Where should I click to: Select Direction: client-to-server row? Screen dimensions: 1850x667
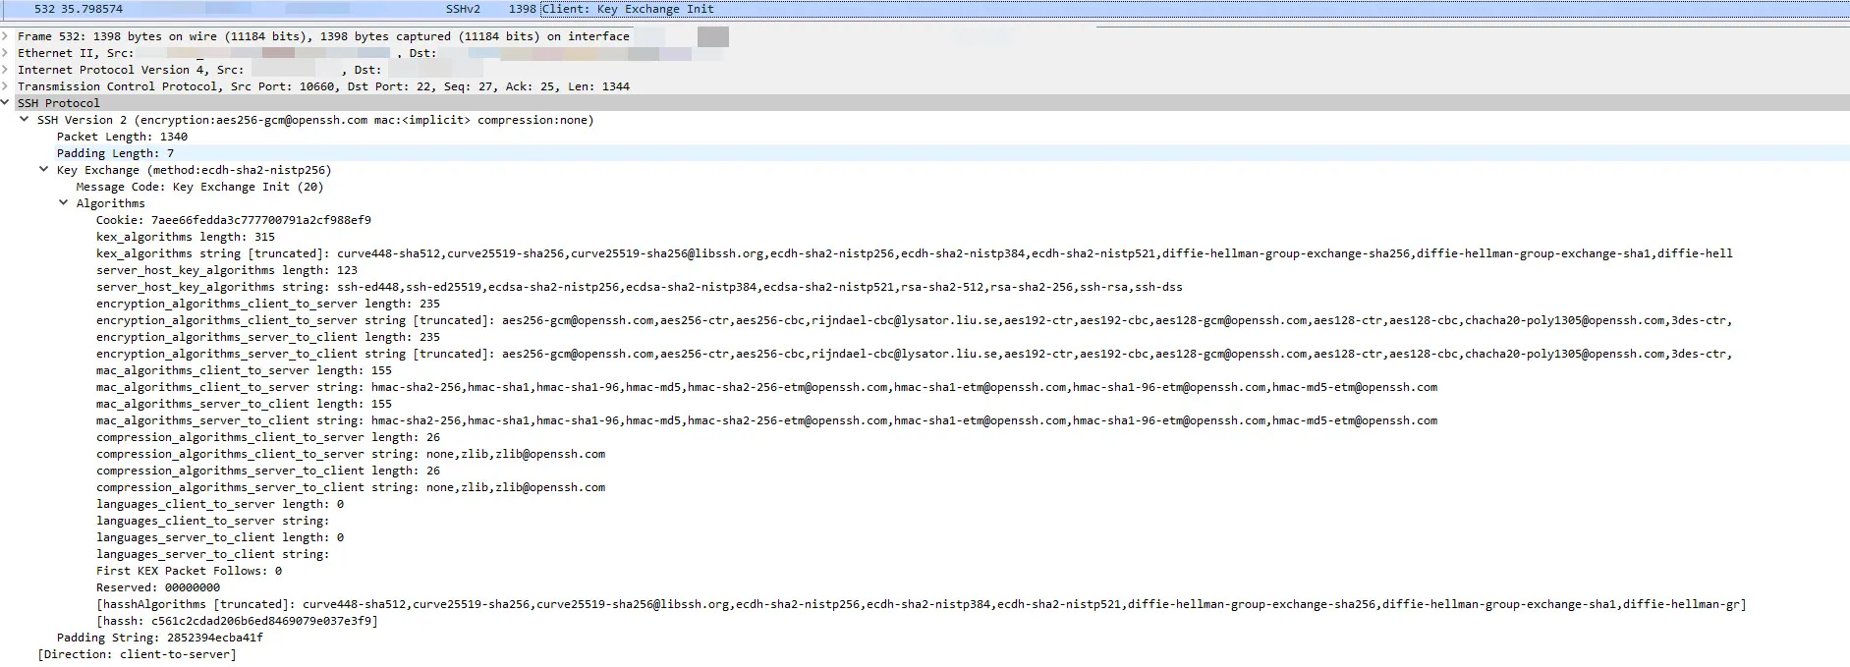tap(137, 654)
